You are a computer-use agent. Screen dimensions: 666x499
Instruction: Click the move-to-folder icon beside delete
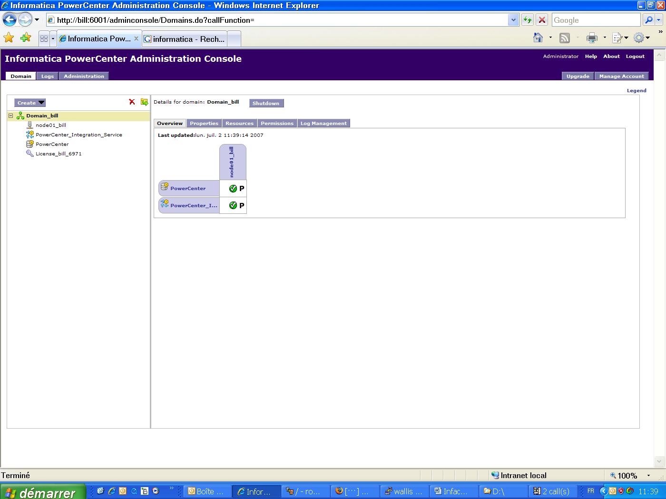tap(144, 102)
